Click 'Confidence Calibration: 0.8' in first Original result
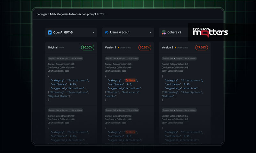This screenshot has height=153, width=256. [61, 68]
